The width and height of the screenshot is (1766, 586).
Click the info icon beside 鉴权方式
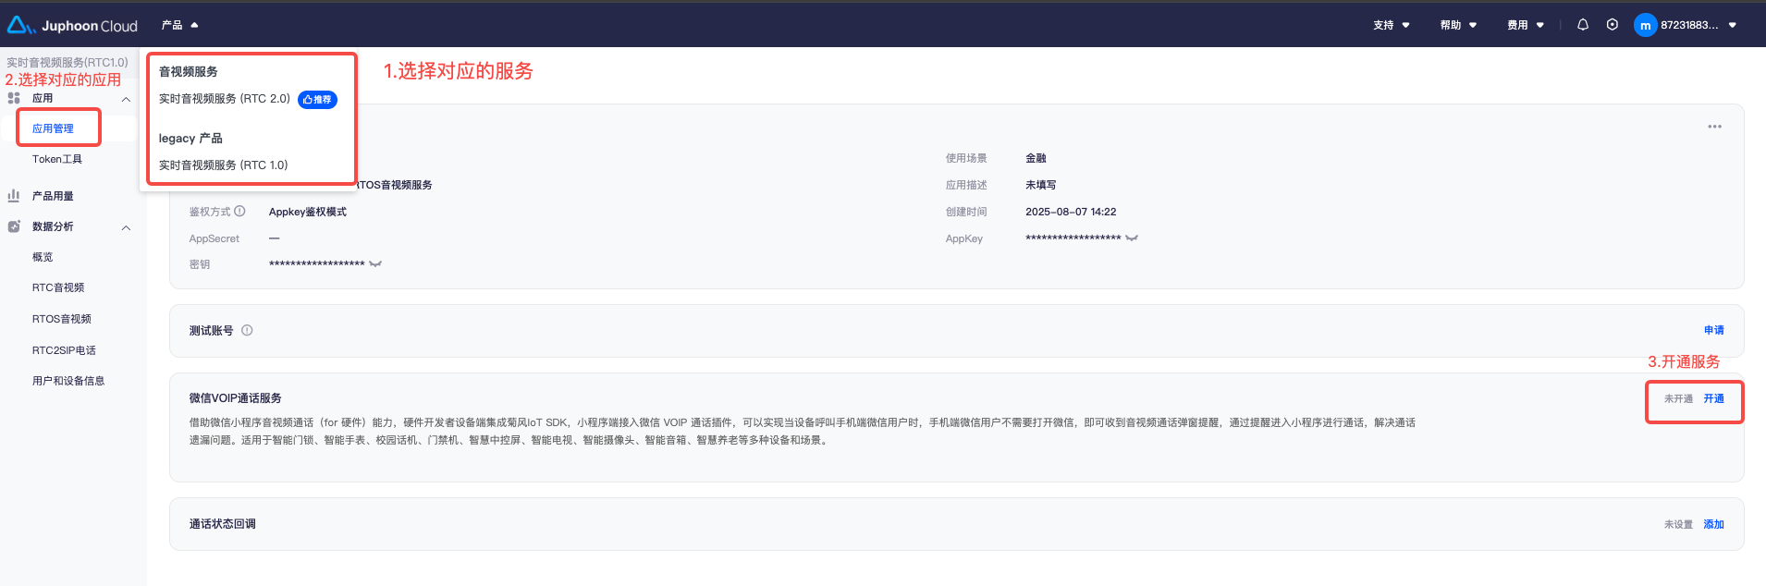coord(239,211)
